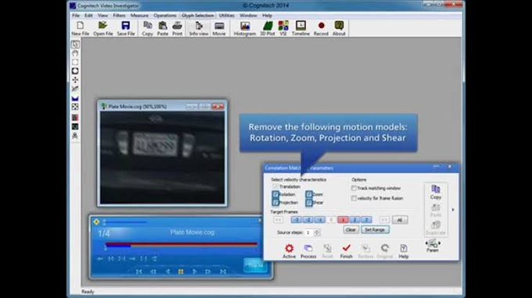Enable Track matching window option
The height and width of the screenshot is (298, 532).
(354, 188)
